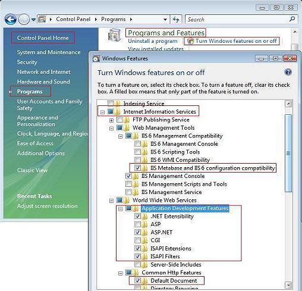Uncheck Default Document checkbox
This screenshot has width=302, height=291.
[x=137, y=280]
